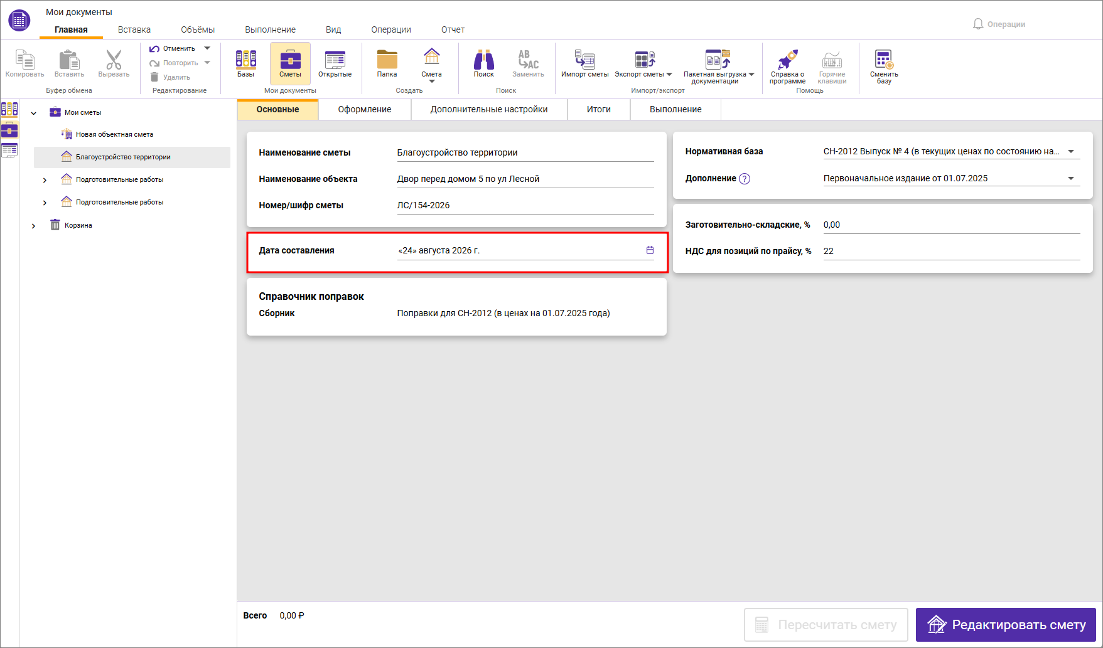This screenshot has height=648, width=1103.
Task: Edit the Заготовительно-складские percent field
Action: pos(952,225)
